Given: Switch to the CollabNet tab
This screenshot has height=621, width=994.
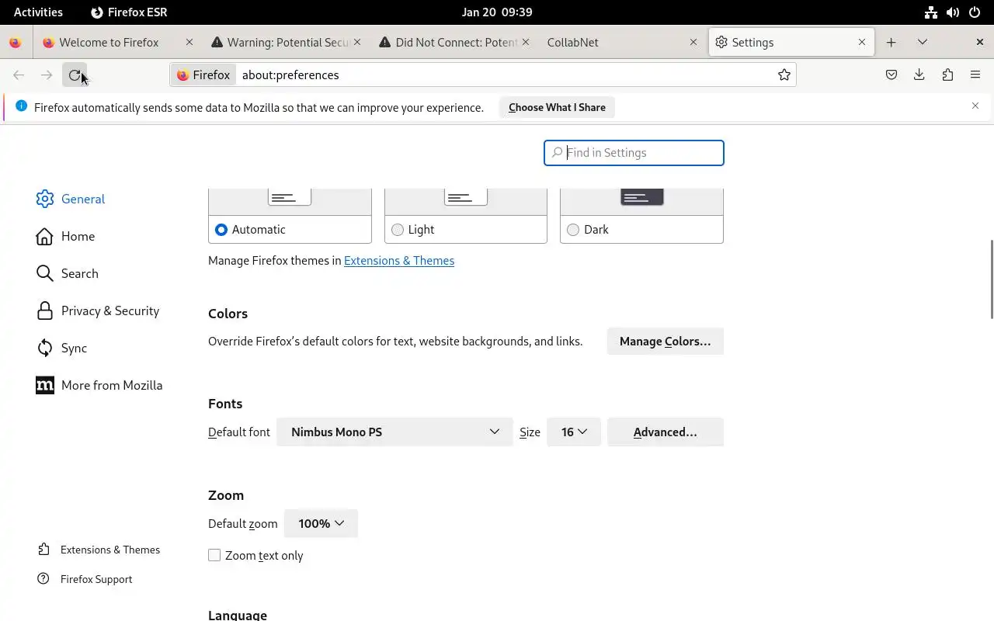Looking at the screenshot, I should pos(613,43).
